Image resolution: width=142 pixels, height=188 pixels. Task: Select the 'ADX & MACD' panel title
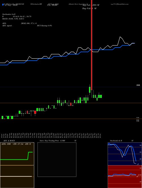pyautogui.click(x=9, y=141)
